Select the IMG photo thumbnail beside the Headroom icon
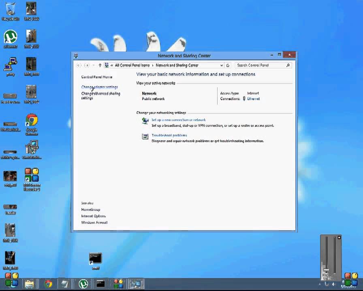This screenshot has height=291, width=363. pos(32,94)
